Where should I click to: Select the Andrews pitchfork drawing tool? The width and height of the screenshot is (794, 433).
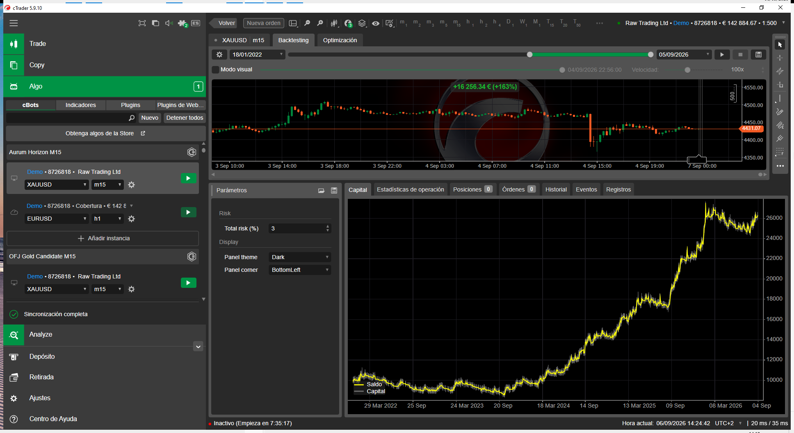tap(780, 139)
